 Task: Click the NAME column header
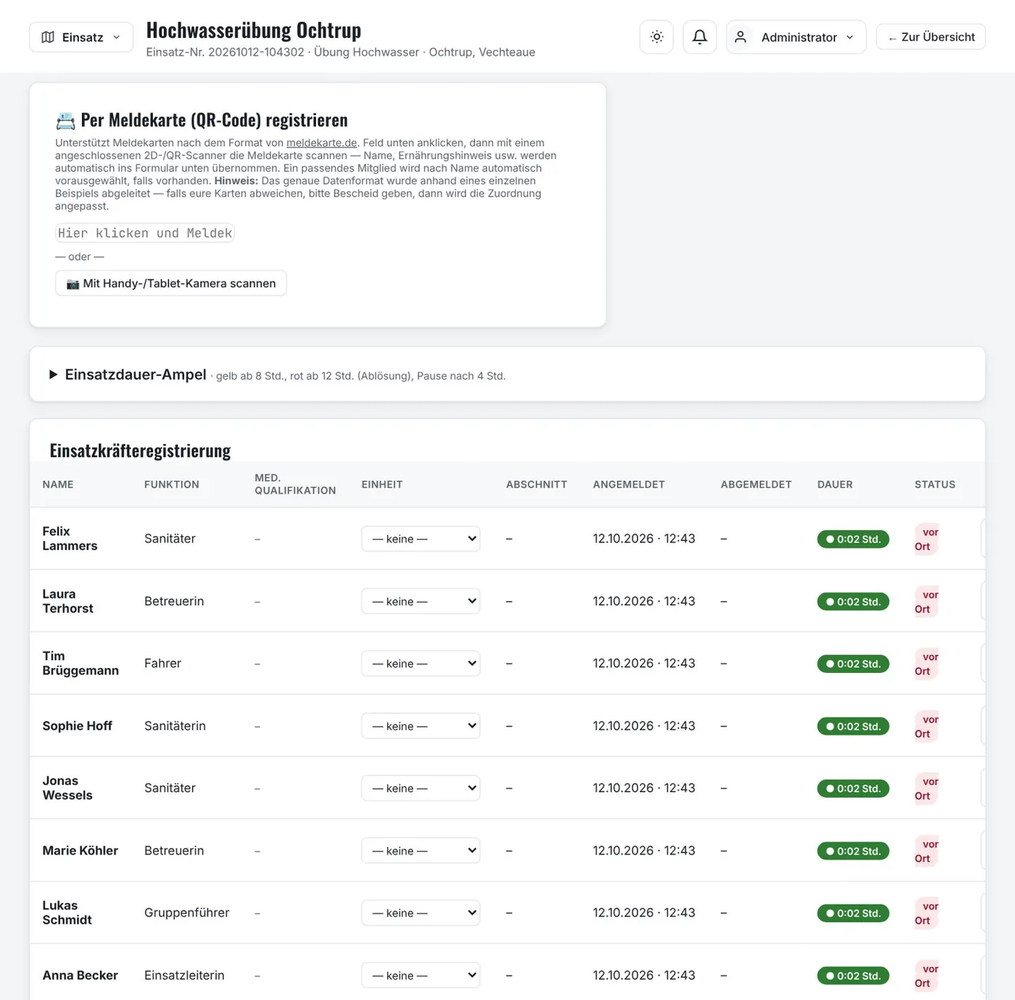coord(58,484)
